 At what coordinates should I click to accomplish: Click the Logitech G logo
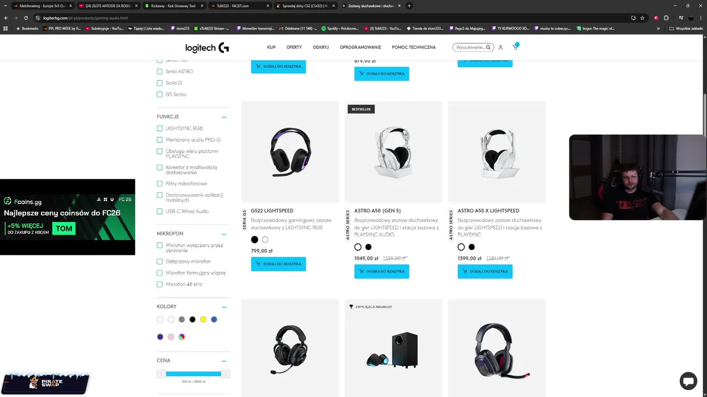click(207, 47)
